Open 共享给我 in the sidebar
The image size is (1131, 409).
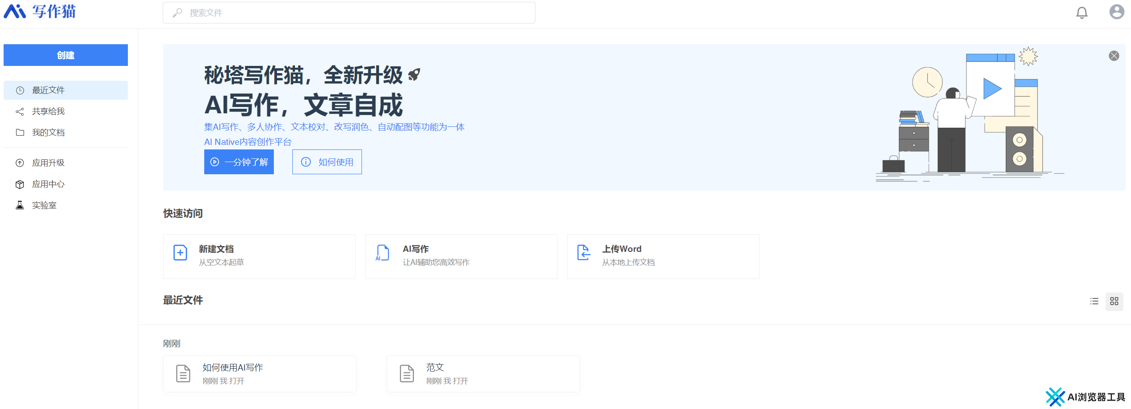coord(66,112)
